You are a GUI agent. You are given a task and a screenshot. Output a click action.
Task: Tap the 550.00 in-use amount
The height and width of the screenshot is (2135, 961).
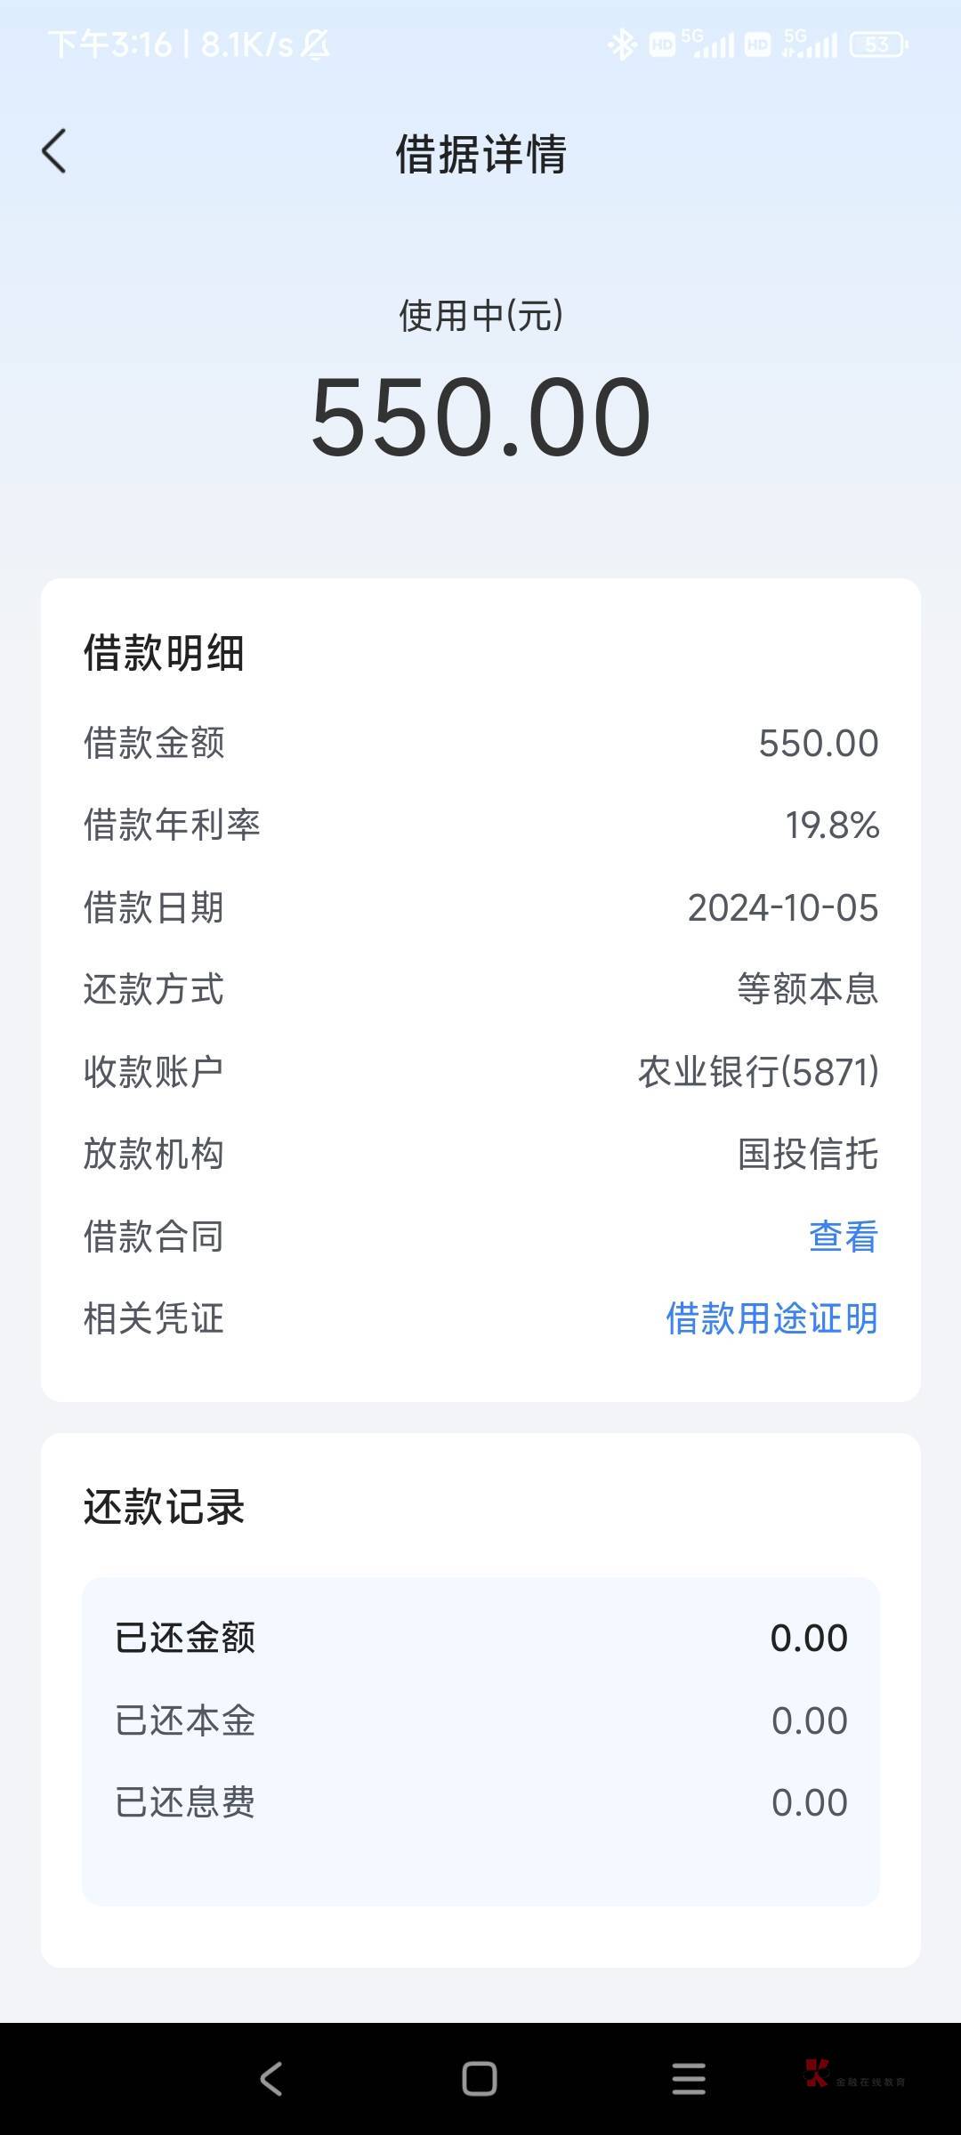[x=480, y=417]
